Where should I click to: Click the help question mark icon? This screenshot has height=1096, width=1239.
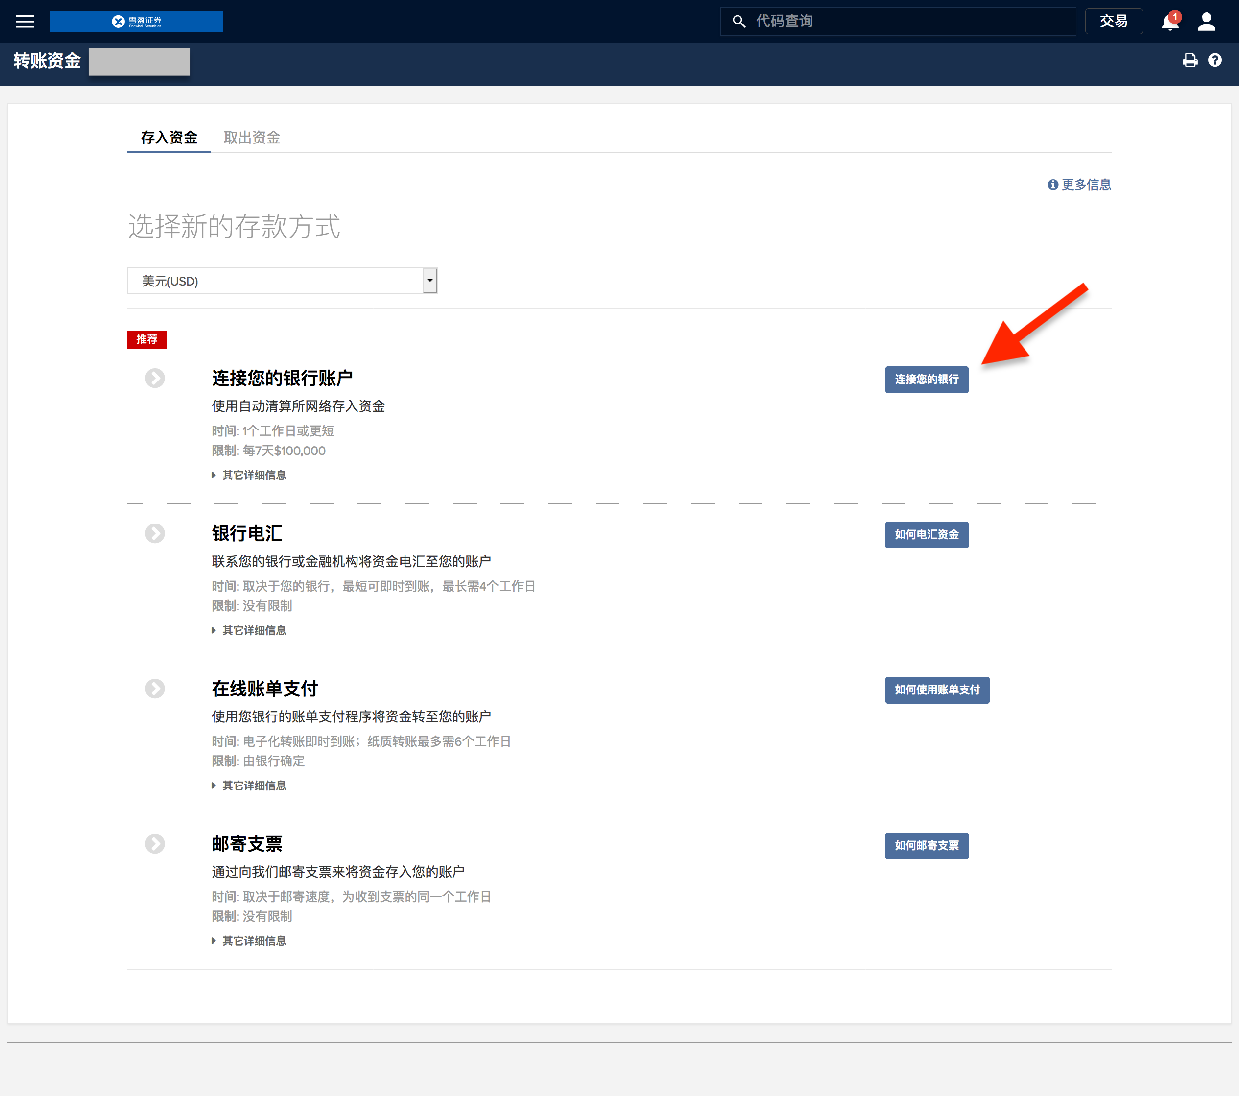tap(1215, 60)
